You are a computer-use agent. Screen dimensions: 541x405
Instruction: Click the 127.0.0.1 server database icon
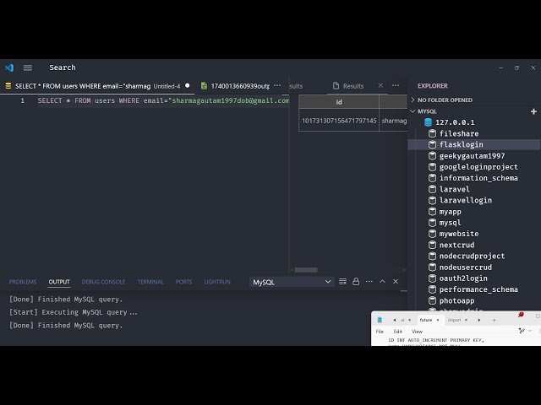pos(428,122)
